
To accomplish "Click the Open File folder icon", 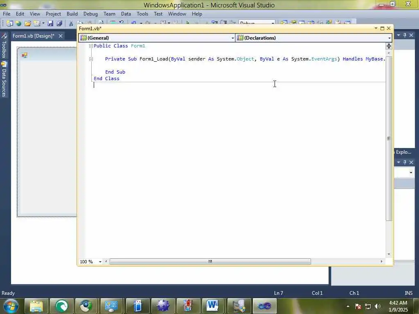I will (28, 23).
